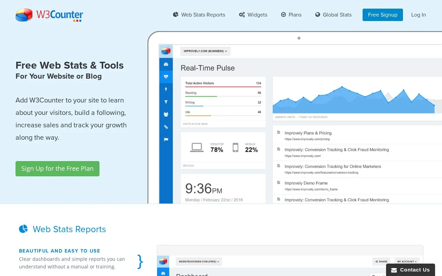Click the globe icon beside Global Stats
442x276 pixels.
[x=318, y=14]
